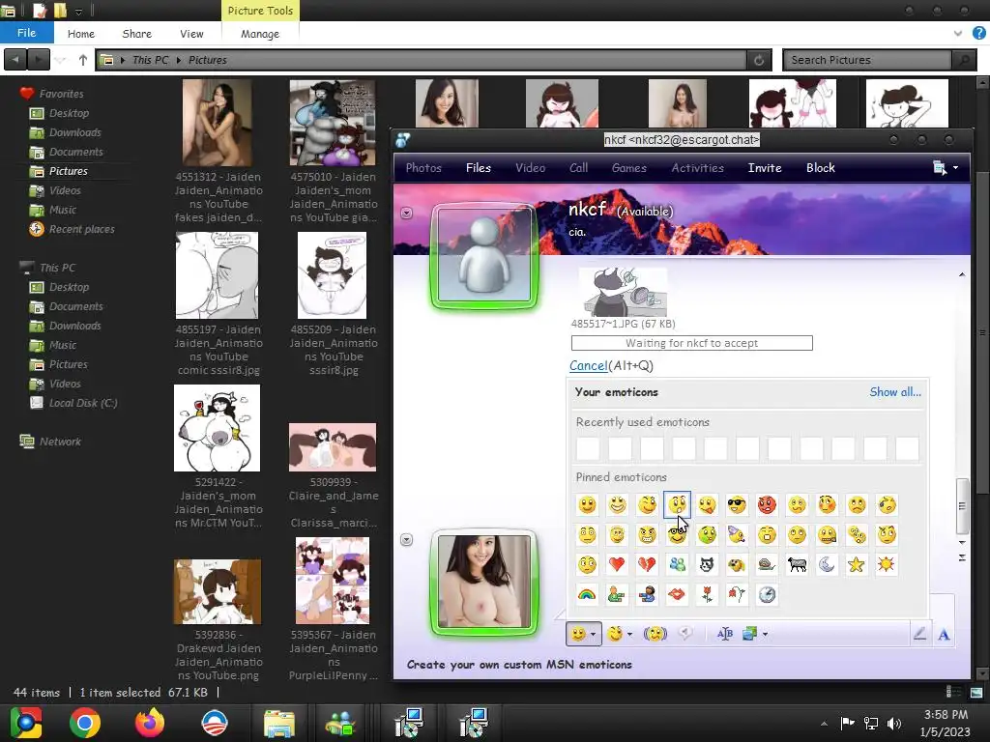Switch Explorer to large thumbnails view
Viewport: 990px width, 742px height.
[x=976, y=692]
